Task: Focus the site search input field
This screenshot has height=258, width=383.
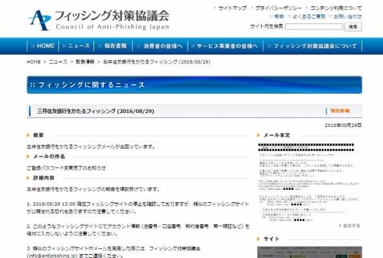Action: tap(314, 27)
